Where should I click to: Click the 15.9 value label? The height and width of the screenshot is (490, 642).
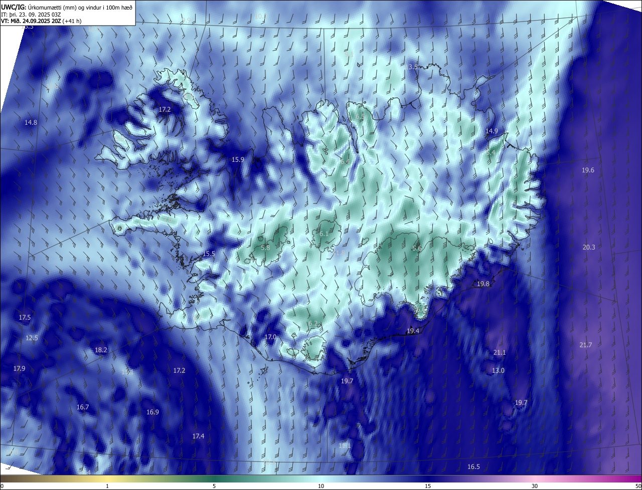[238, 160]
